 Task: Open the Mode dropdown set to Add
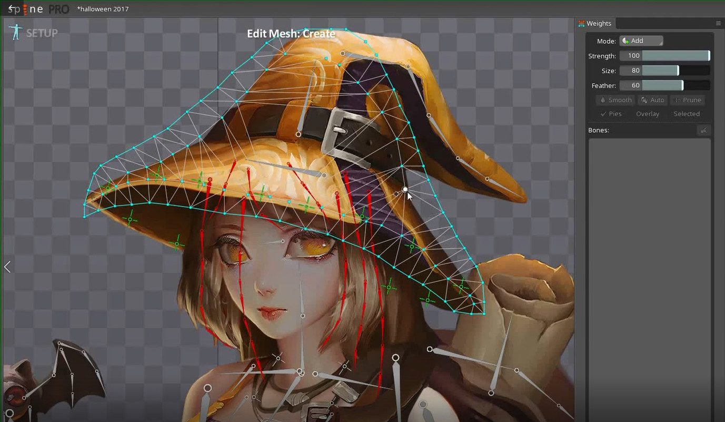[x=641, y=41]
